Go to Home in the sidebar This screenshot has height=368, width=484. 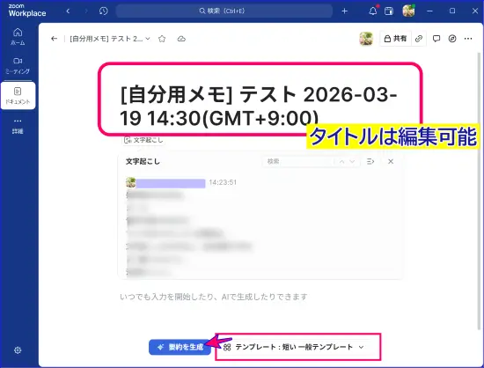coord(18,36)
